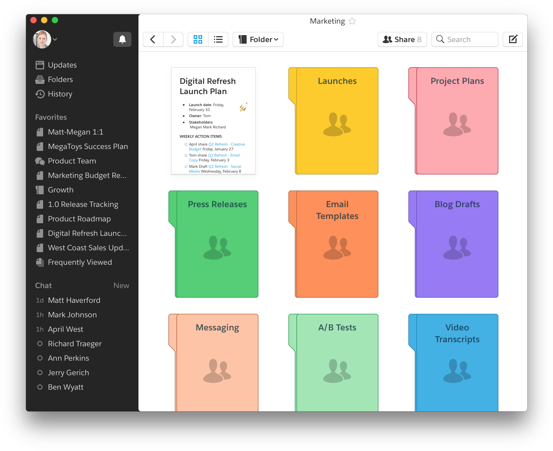View browsing History
This screenshot has height=451, width=553.
(60, 94)
